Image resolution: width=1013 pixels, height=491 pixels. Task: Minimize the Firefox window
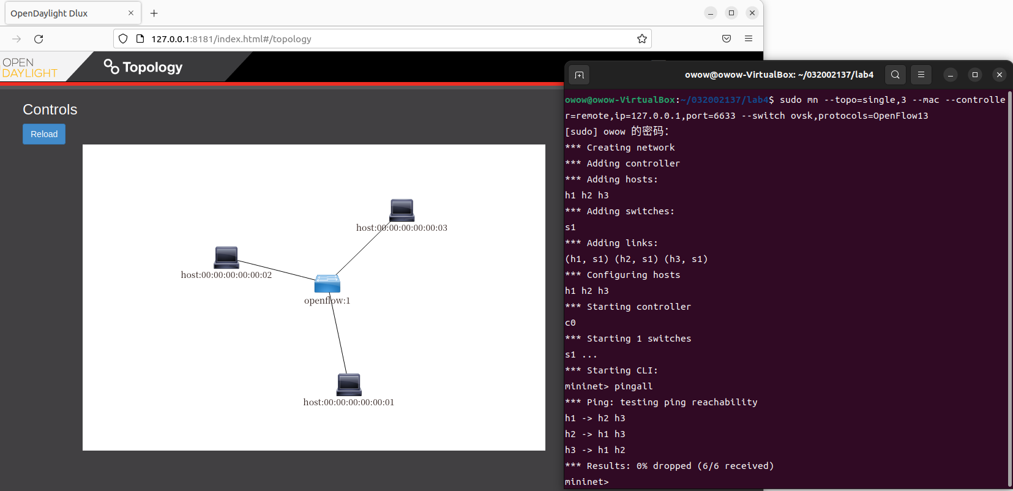click(x=711, y=13)
